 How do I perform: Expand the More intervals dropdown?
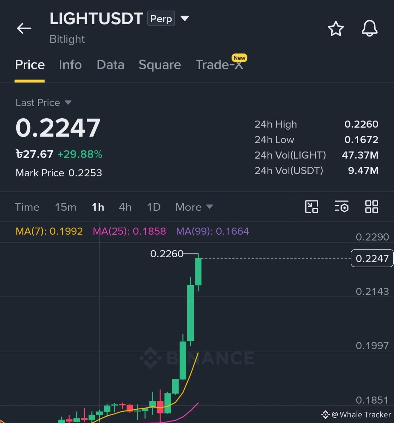194,207
